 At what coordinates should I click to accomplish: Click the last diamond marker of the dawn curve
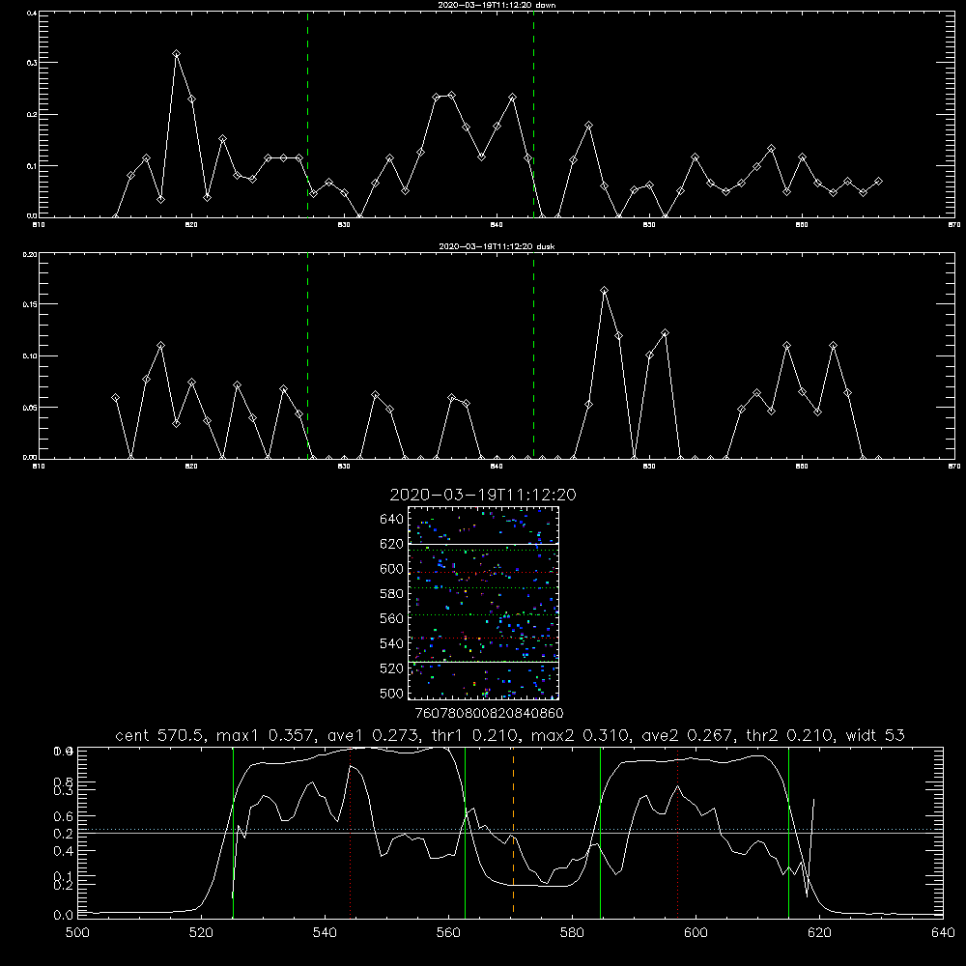[878, 182]
